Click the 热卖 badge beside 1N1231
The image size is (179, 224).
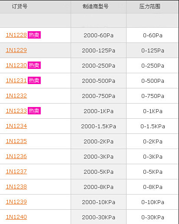click(x=34, y=80)
